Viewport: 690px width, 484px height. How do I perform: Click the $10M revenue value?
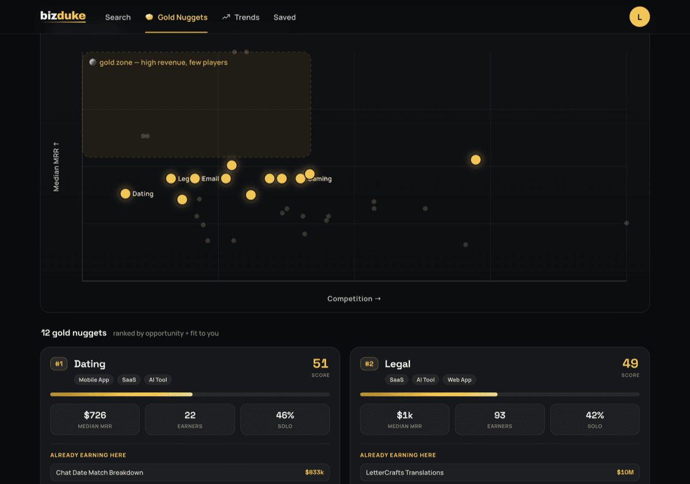point(625,473)
